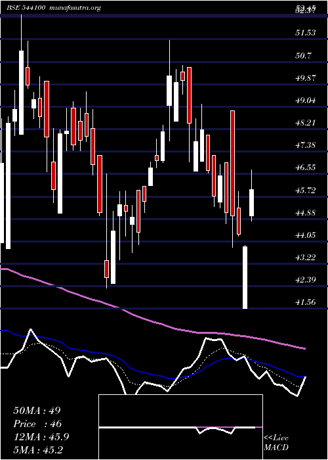
Task: Click the 49.87 price axis label
Action: pos(306,78)
